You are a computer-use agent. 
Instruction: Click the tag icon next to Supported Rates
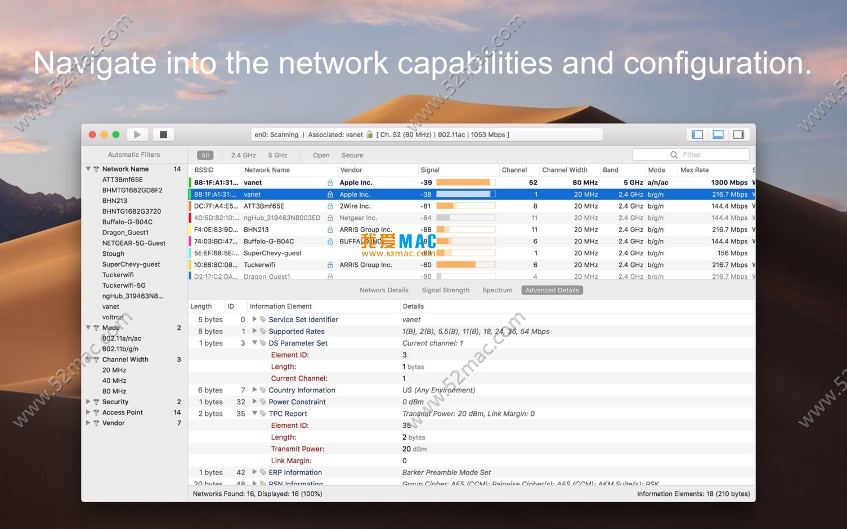tap(263, 332)
